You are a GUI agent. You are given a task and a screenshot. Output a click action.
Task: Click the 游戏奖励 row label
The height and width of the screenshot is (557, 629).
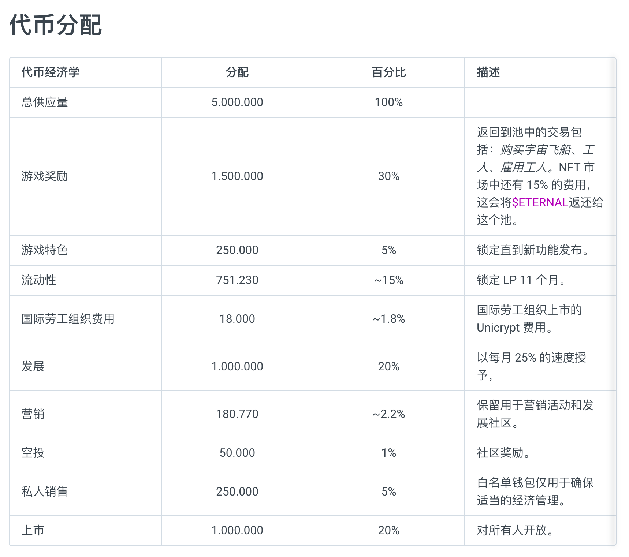coord(45,176)
